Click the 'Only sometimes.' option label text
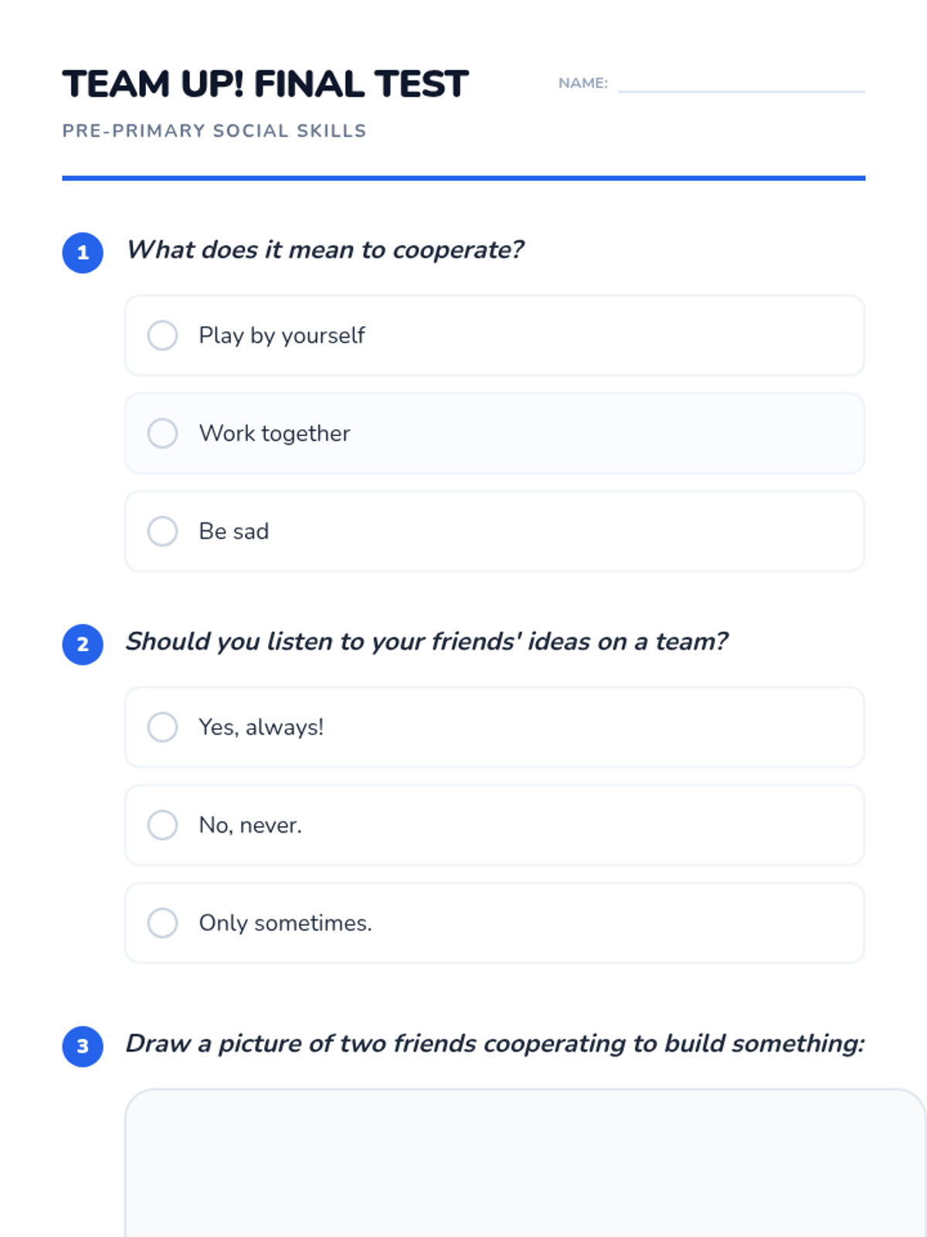927x1237 pixels. click(285, 922)
